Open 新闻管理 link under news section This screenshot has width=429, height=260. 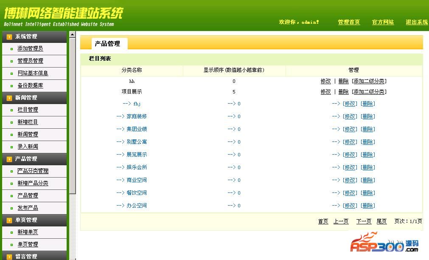[x=28, y=134]
